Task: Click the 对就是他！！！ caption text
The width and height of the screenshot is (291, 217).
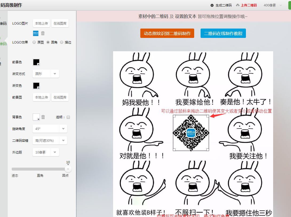Action: coord(142,156)
